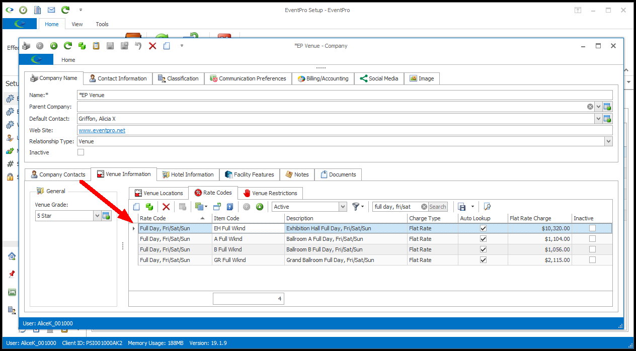Viewport: 636px width, 351px height.
Task: Open the save layout dropdown arrow in grid toolbar
Action: (x=472, y=207)
